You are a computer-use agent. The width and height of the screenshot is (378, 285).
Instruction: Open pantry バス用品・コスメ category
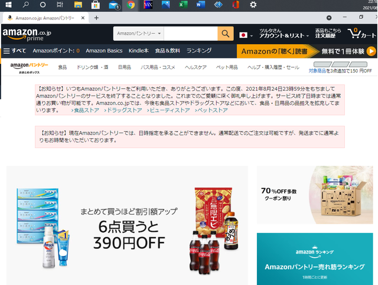point(158,67)
